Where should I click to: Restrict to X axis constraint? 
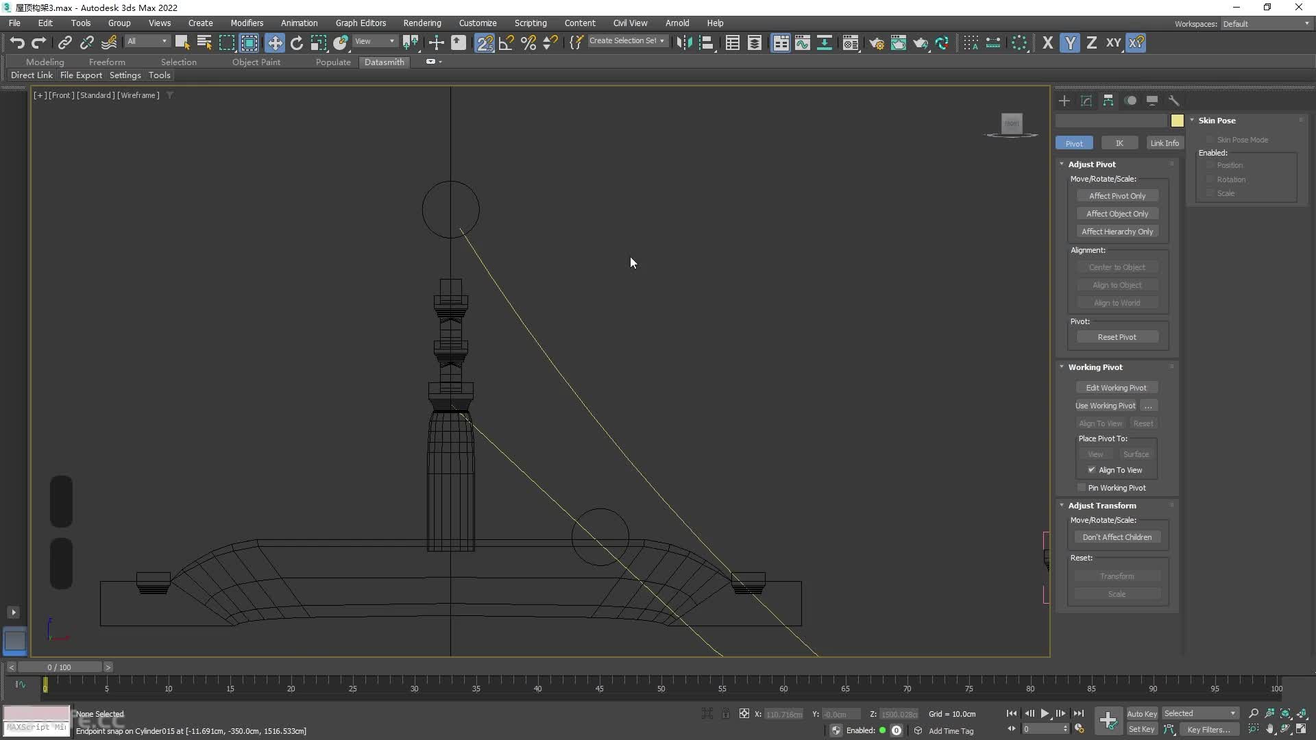point(1047,42)
